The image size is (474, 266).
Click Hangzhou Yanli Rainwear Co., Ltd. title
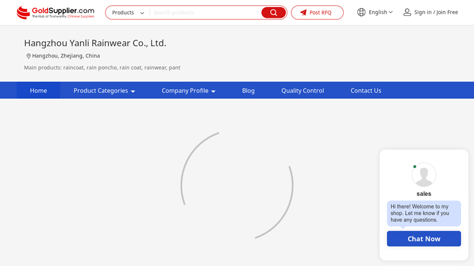(95, 43)
